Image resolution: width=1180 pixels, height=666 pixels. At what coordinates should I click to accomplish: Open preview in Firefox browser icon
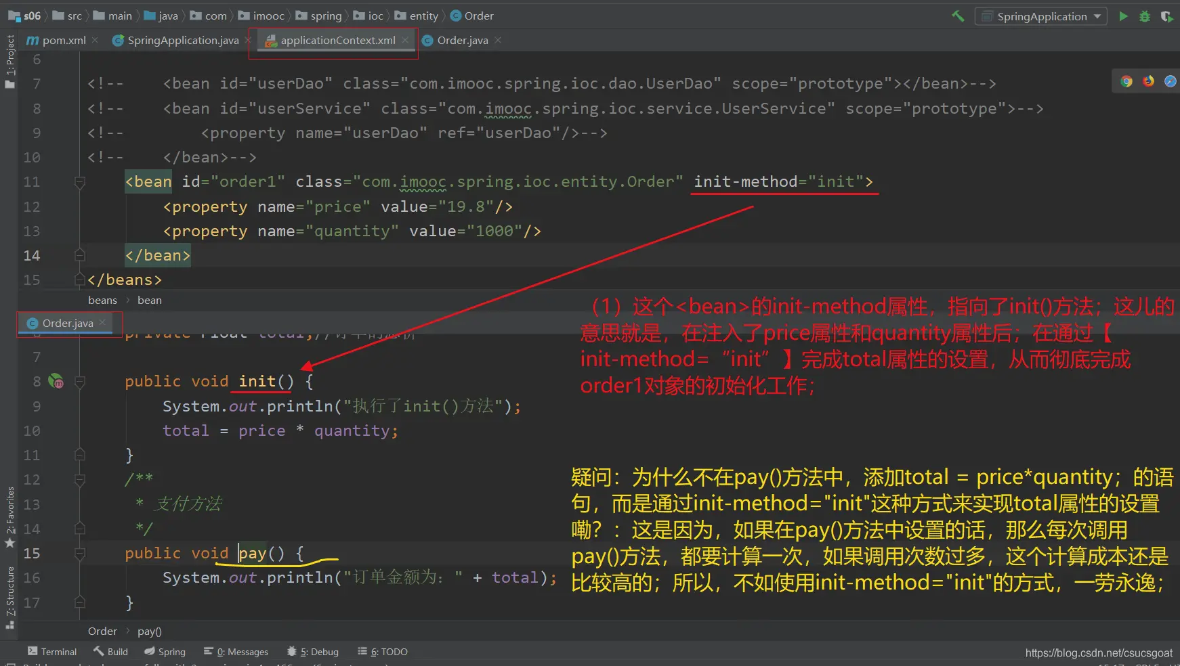click(x=1148, y=81)
